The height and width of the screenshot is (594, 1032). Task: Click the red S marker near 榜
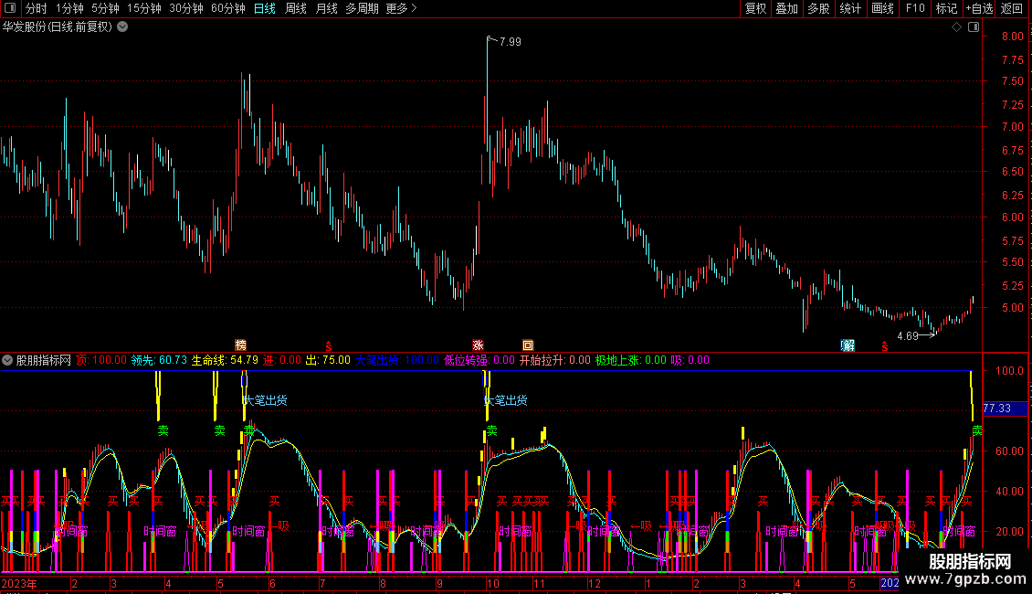coord(328,345)
